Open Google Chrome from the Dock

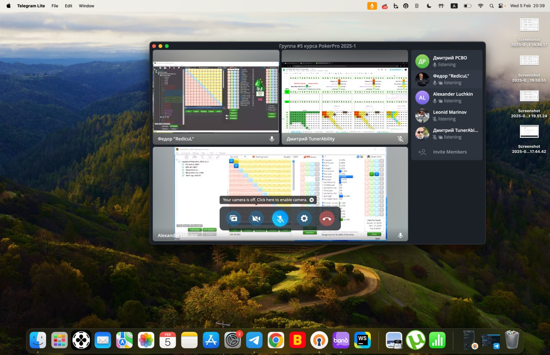click(x=276, y=340)
